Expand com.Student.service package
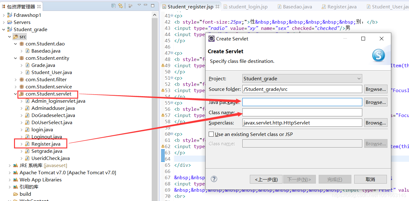 pyautogui.click(x=16, y=86)
